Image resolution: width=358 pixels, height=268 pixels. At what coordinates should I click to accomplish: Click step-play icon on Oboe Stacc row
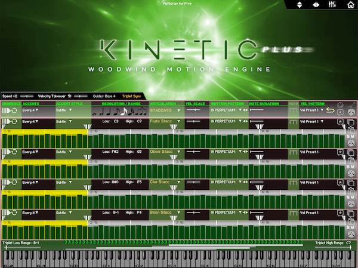pyautogui.click(x=6, y=152)
